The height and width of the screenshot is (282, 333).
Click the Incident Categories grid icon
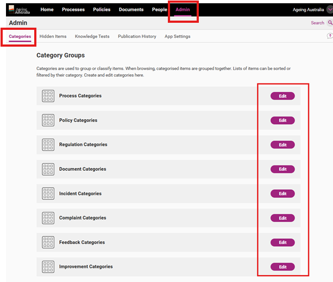48,194
